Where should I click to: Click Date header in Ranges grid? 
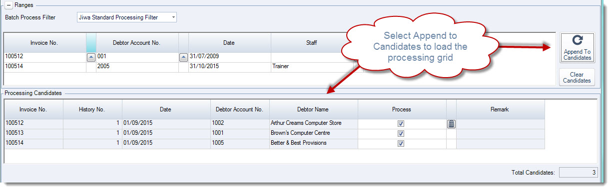click(x=229, y=43)
